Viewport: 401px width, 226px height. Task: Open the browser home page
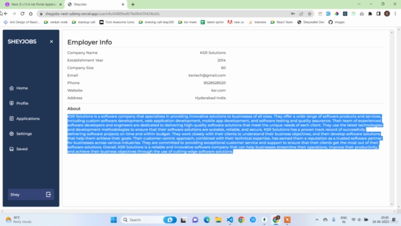tap(31, 14)
